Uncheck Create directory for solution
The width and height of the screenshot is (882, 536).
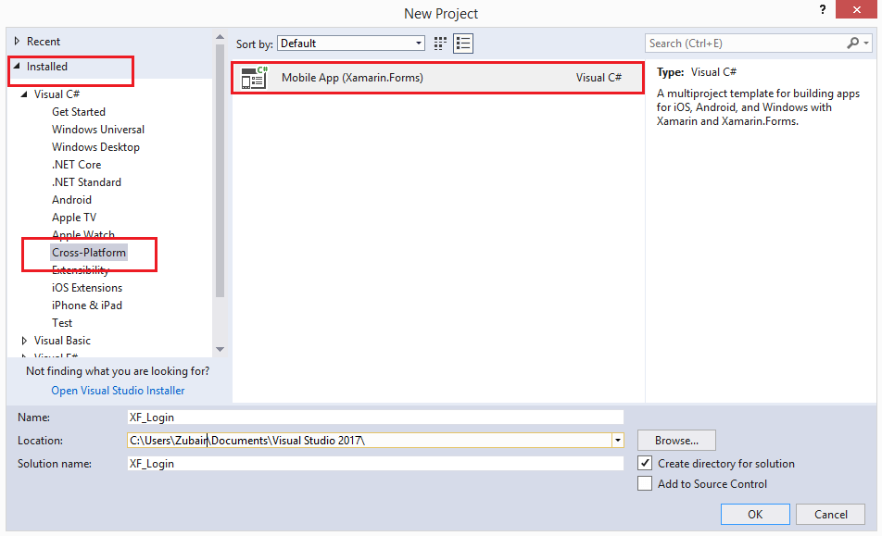(645, 463)
